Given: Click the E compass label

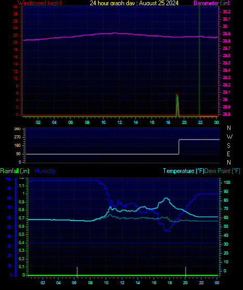Looking at the screenshot, I should [228, 154].
